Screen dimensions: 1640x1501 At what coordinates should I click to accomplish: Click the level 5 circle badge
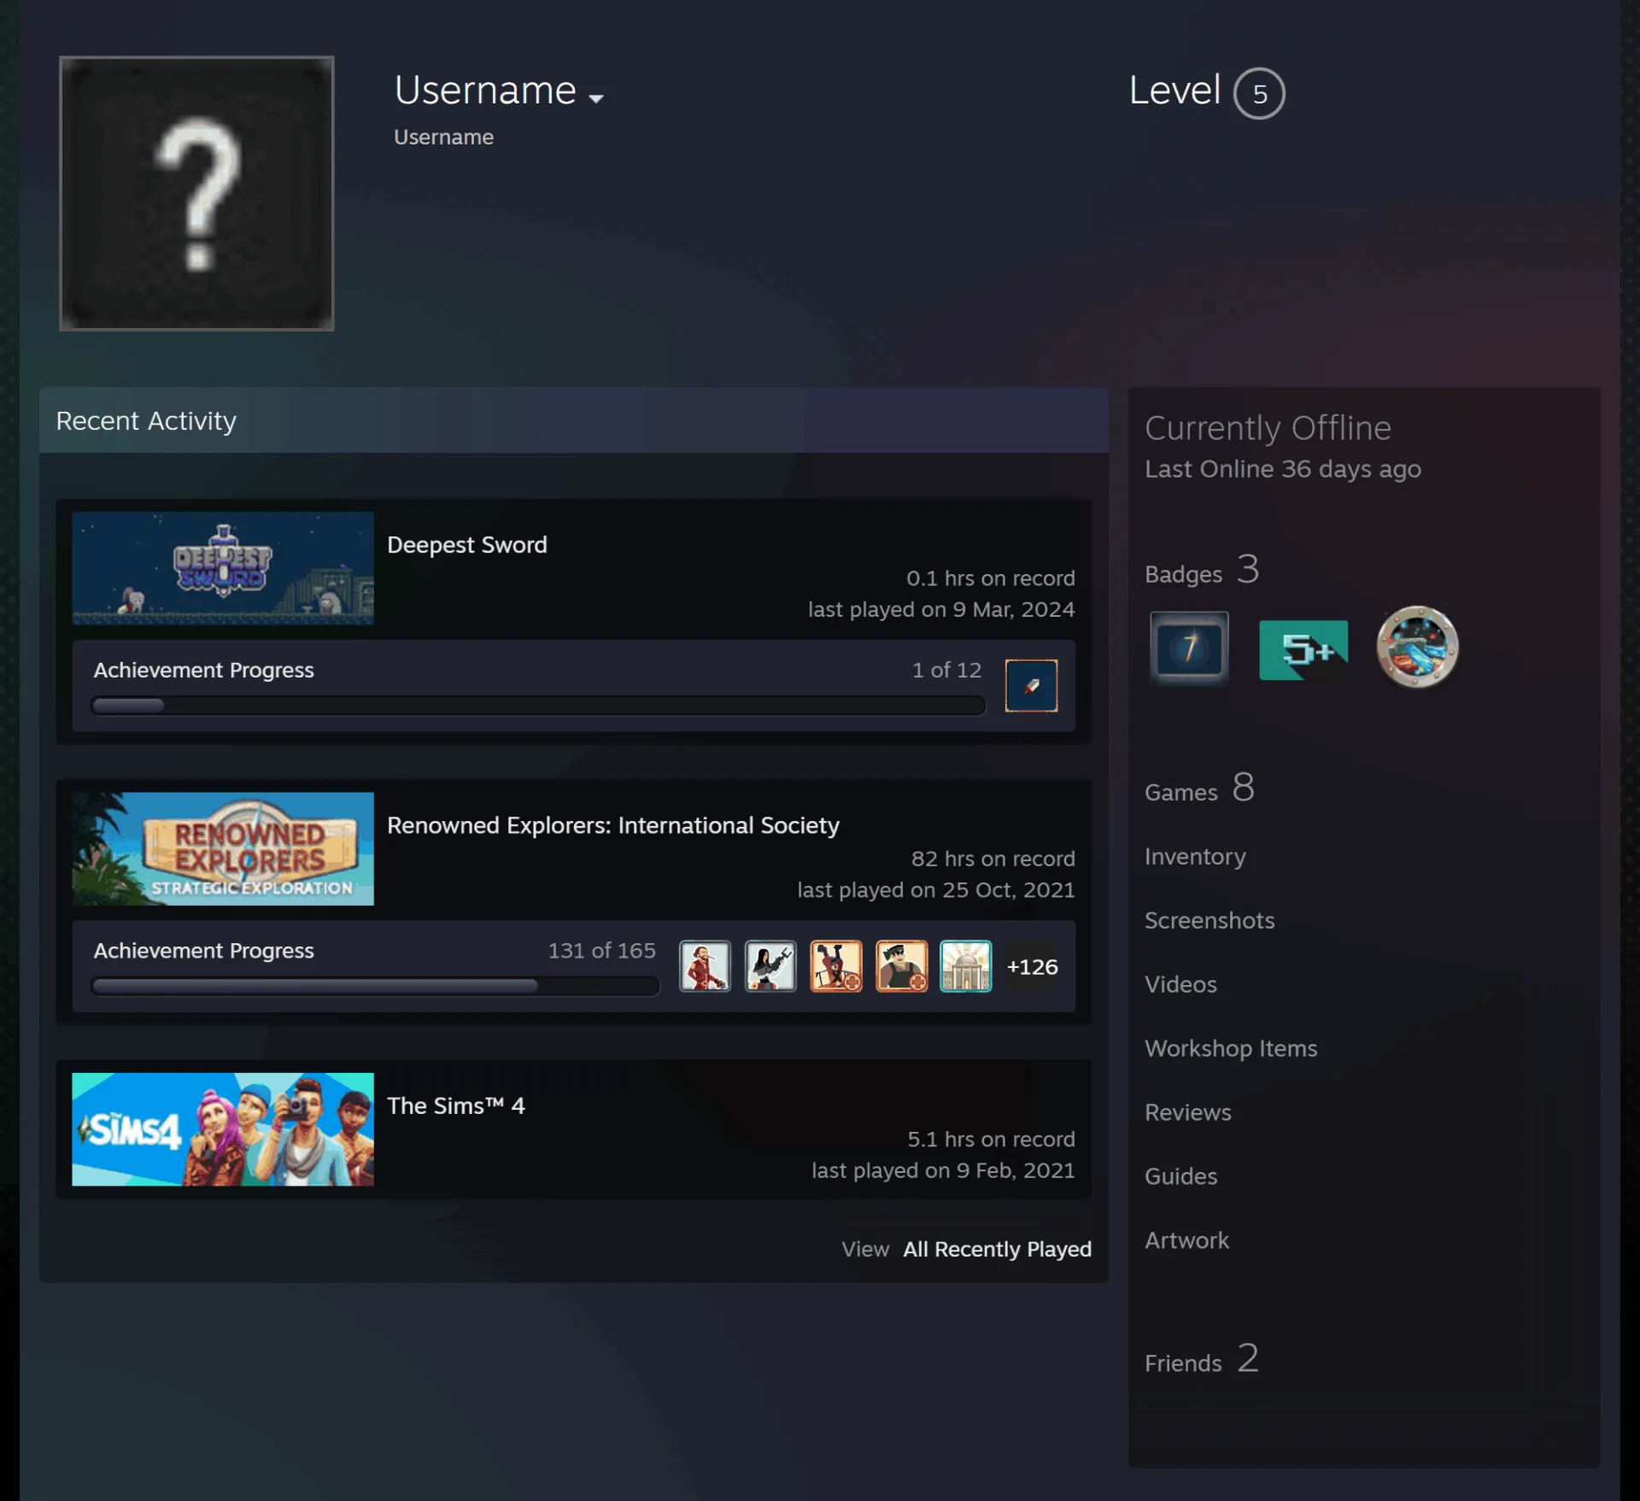point(1259,93)
